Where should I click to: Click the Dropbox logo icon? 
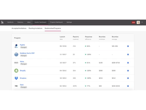[16, 78]
